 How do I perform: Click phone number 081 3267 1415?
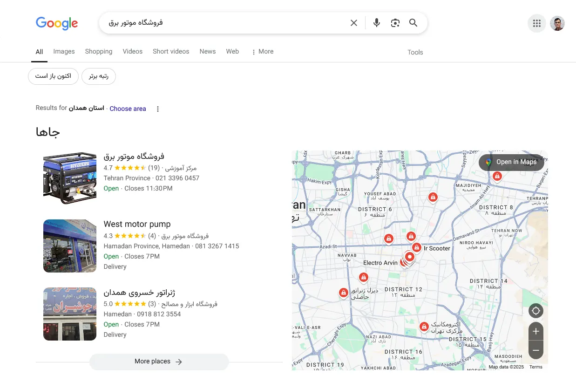click(217, 246)
